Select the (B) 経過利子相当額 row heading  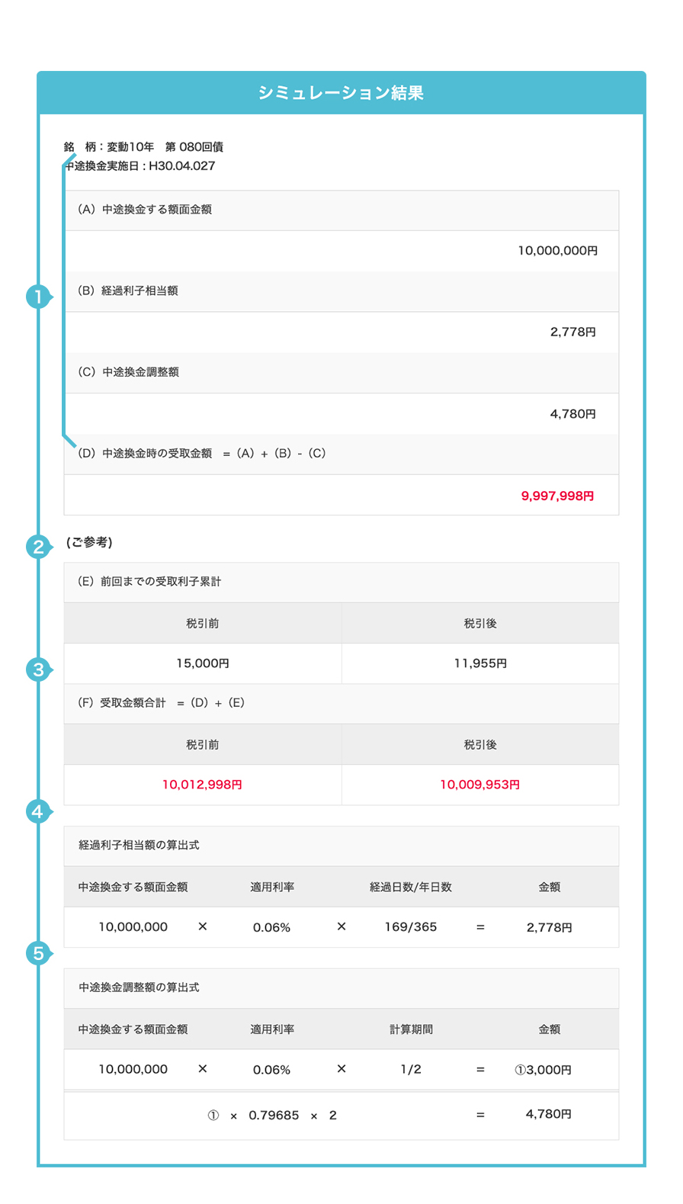[128, 291]
